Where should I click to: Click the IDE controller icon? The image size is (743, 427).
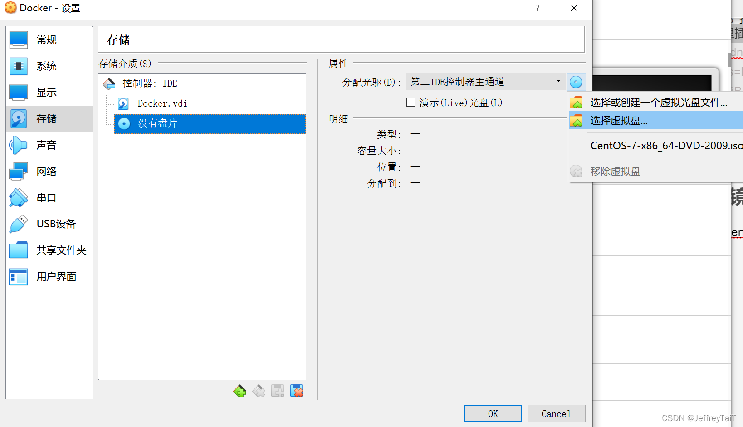click(109, 83)
